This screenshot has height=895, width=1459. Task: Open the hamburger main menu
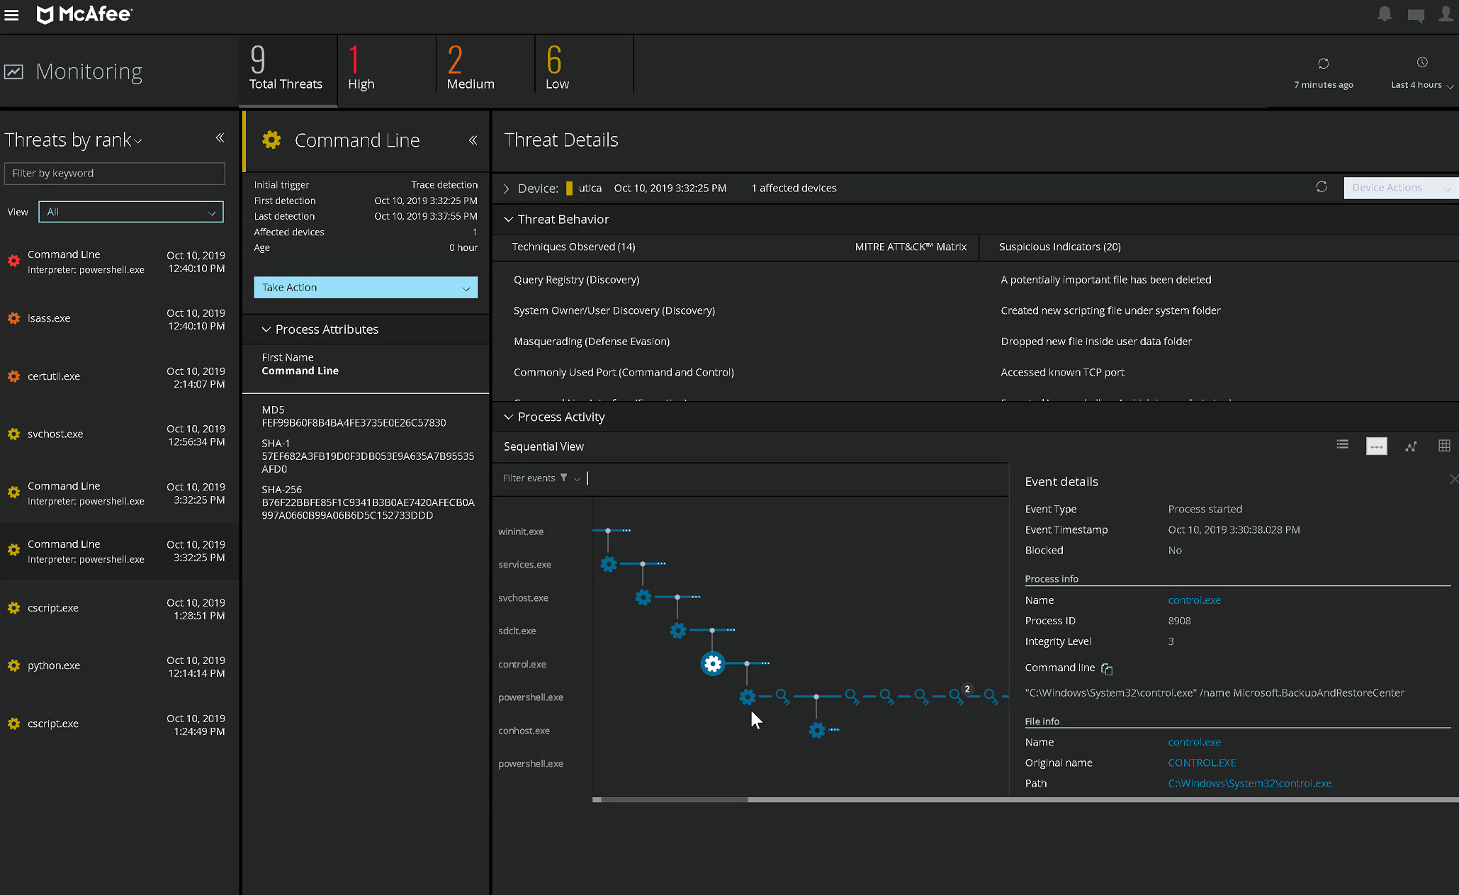[11, 15]
